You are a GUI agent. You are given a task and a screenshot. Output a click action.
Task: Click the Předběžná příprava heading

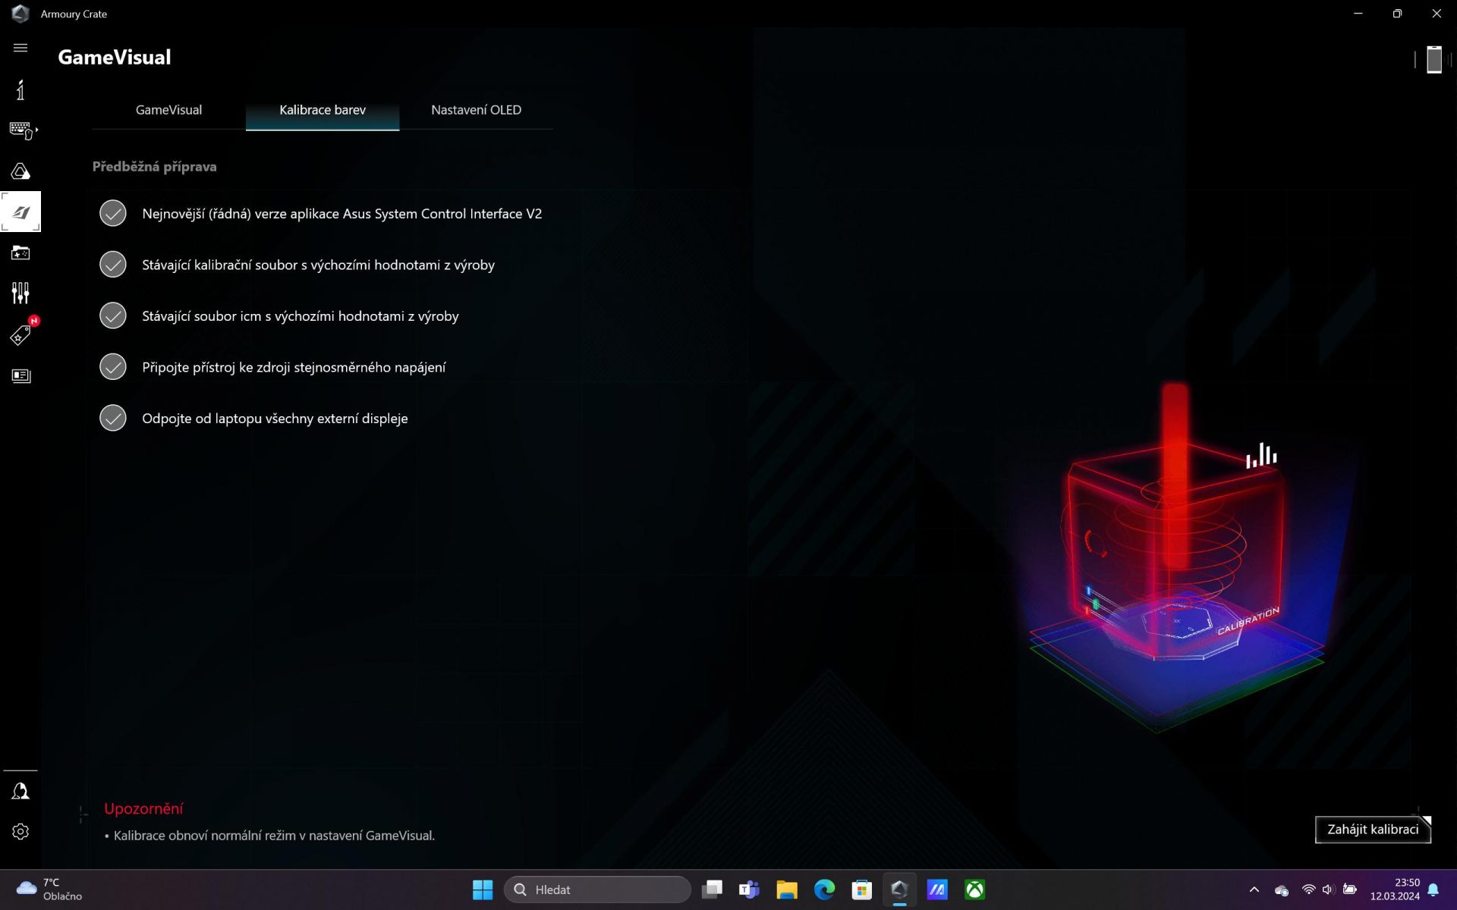tap(154, 166)
